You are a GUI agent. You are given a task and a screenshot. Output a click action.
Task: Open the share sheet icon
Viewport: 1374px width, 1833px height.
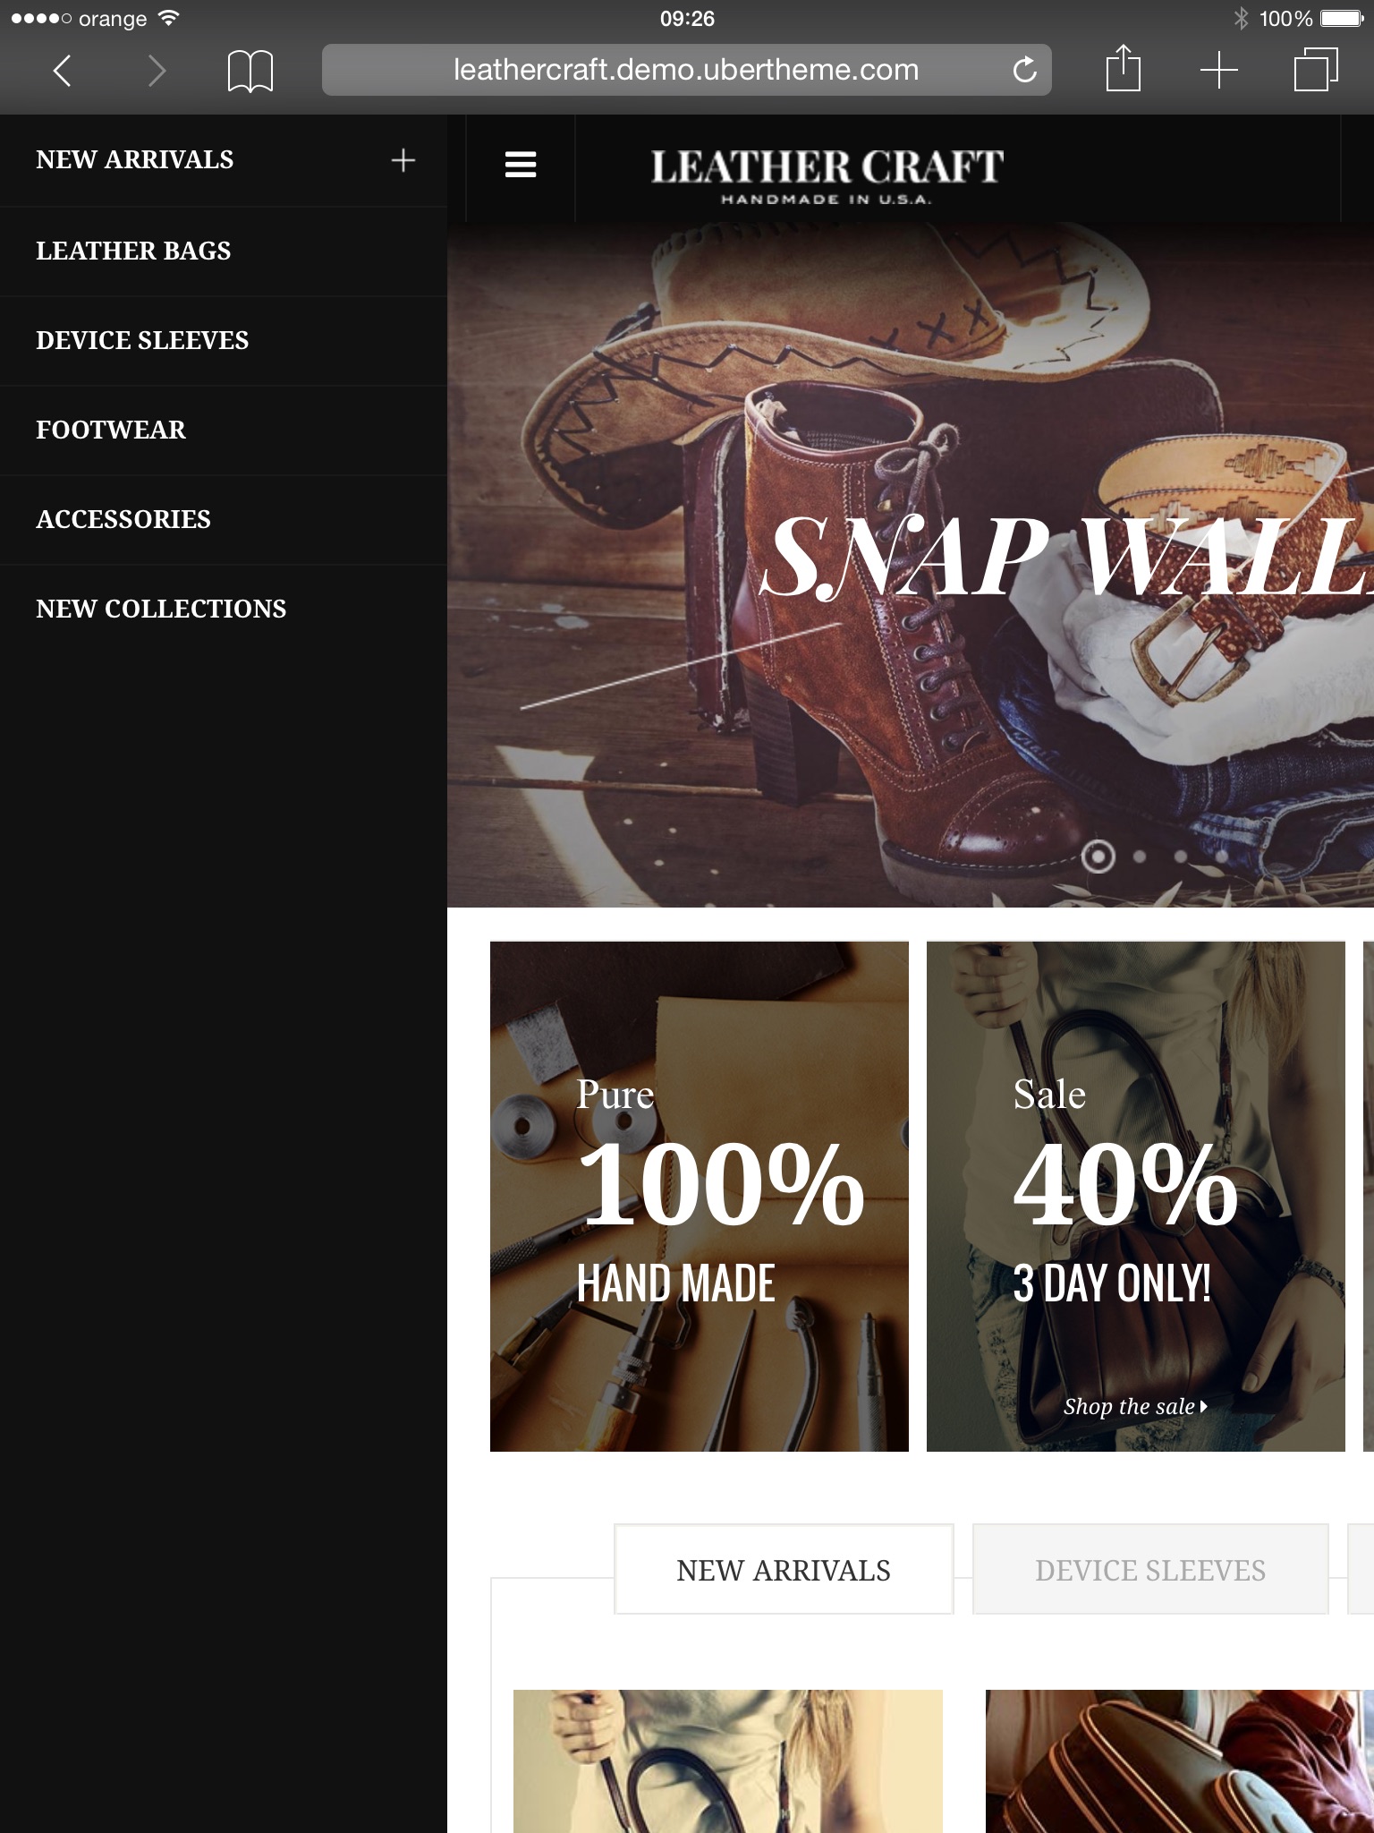pyautogui.click(x=1123, y=68)
